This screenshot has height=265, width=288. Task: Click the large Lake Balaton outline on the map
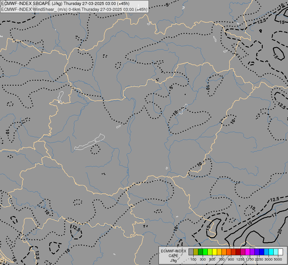(90, 142)
